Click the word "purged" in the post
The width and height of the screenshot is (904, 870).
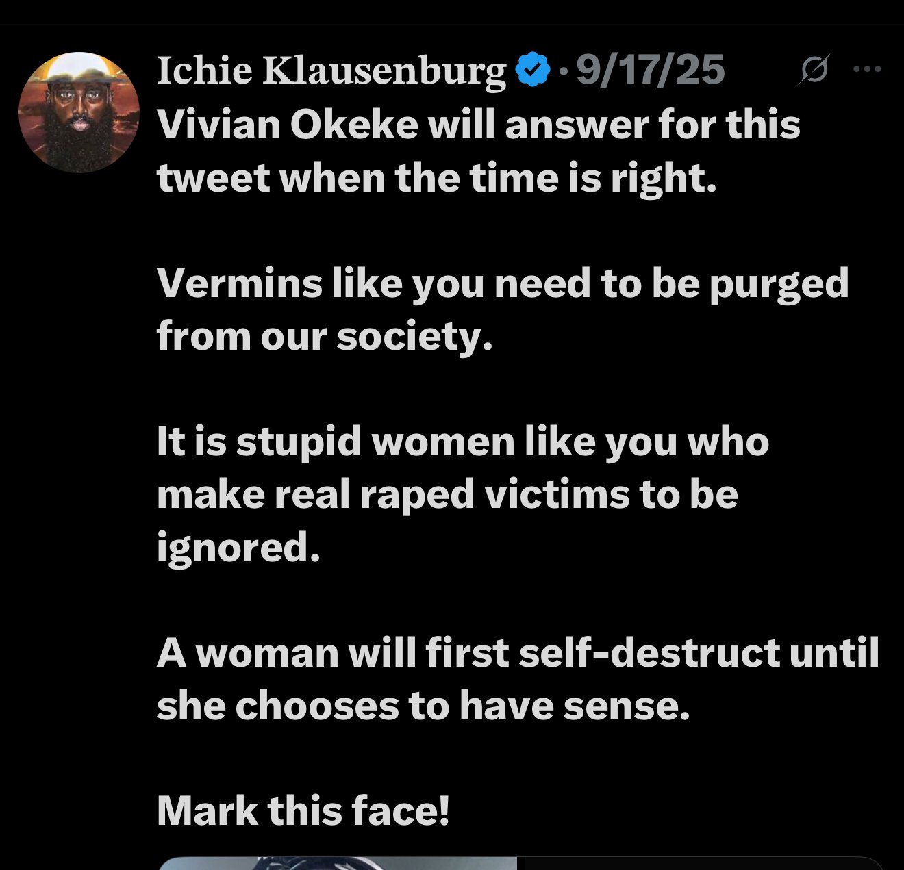[x=779, y=283]
